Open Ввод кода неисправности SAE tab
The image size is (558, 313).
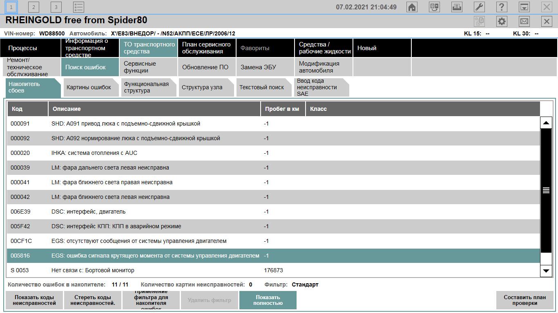tap(321, 87)
